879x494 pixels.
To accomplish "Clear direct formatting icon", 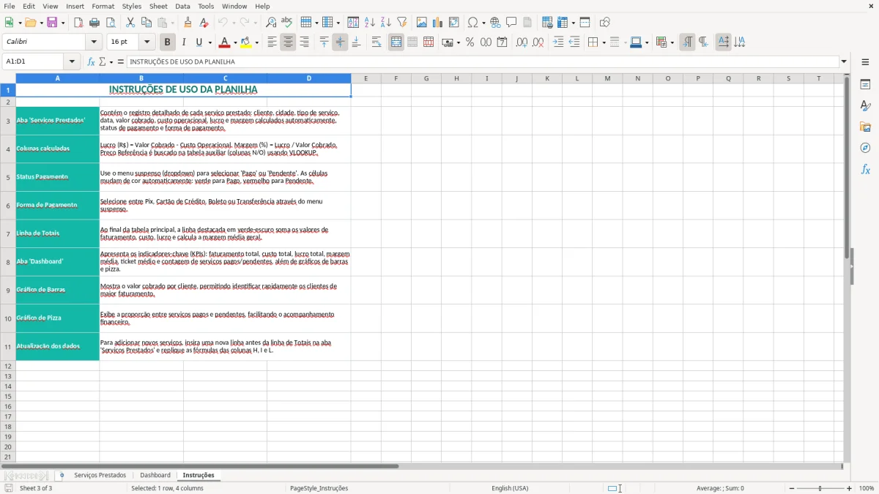I will point(204,23).
